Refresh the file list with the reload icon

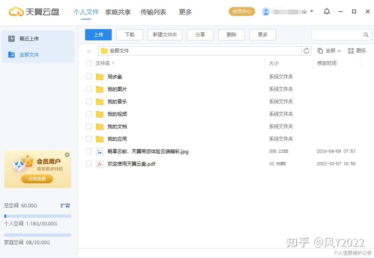[x=306, y=51]
